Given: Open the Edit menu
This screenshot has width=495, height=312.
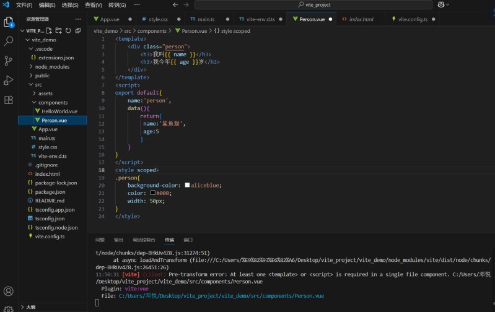Looking at the screenshot, I should pyautogui.click(x=47, y=5).
